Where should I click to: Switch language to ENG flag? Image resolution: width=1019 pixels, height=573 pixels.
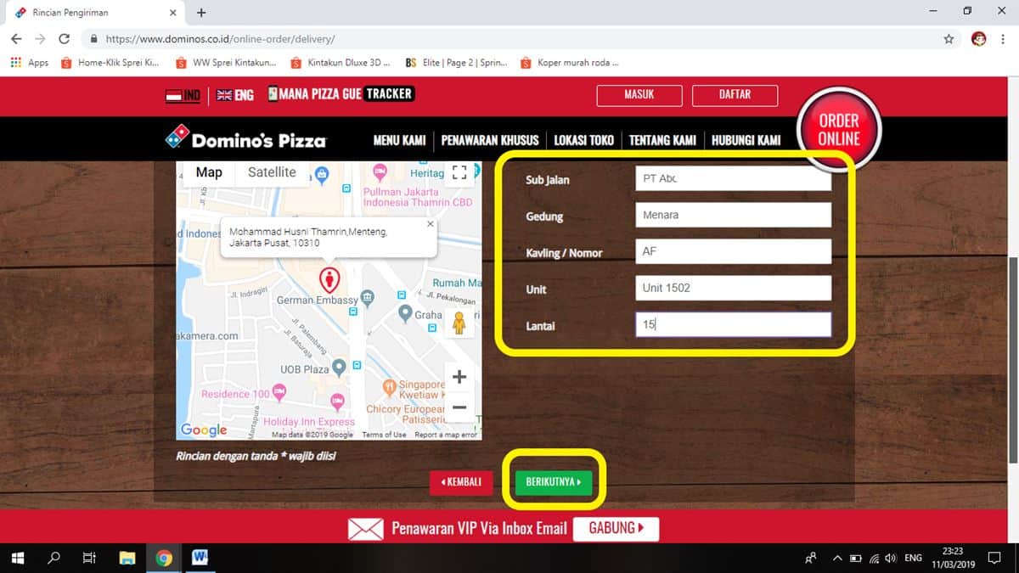tap(234, 95)
